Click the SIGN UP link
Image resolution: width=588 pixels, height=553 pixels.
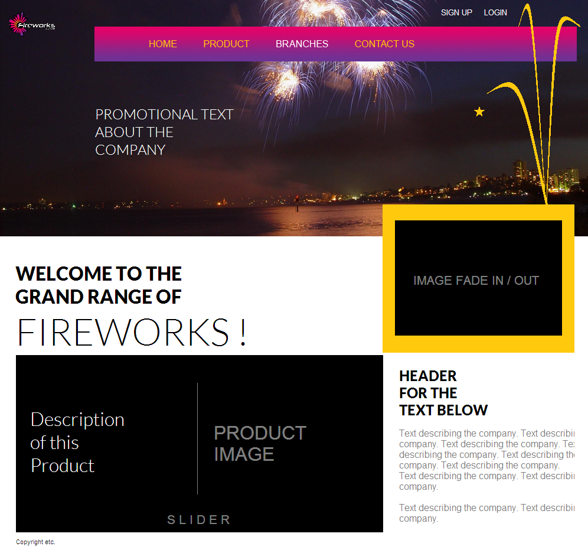pos(456,12)
